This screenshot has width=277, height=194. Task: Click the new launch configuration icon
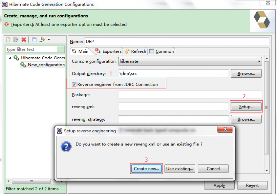click(8, 40)
